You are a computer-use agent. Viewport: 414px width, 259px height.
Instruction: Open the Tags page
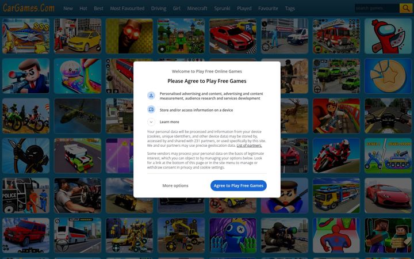tap(290, 9)
